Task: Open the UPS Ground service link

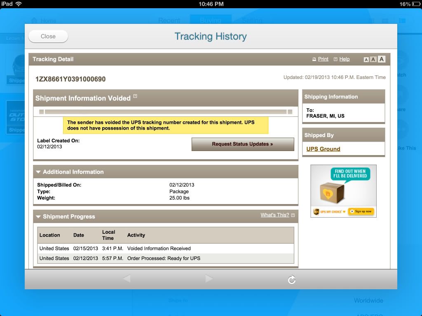Action: [323, 149]
